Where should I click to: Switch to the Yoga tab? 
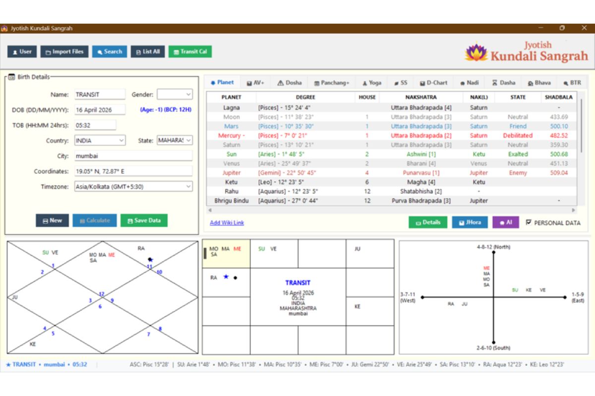coord(372,83)
